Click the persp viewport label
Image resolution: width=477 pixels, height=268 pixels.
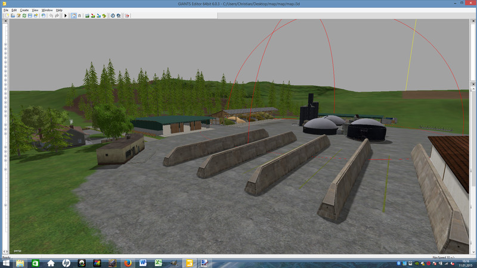[18, 251]
